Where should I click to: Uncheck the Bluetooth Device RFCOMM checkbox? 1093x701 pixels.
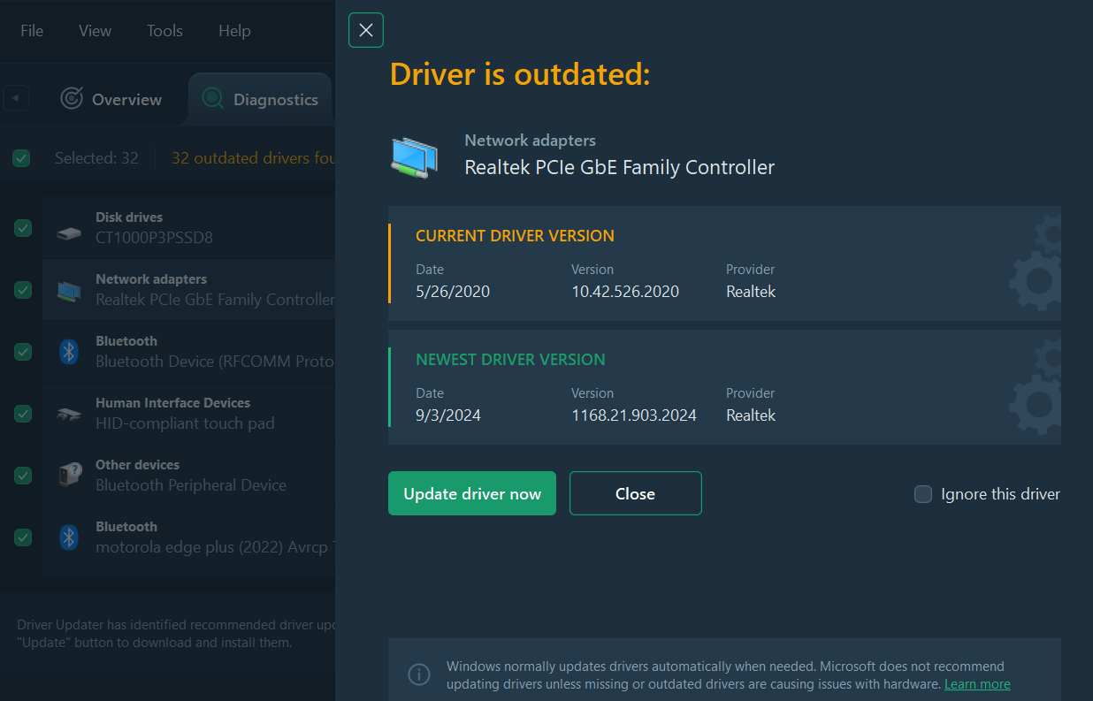(23, 352)
